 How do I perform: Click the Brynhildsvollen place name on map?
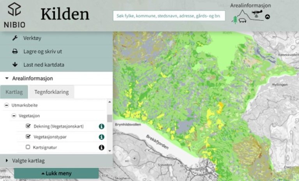(128, 125)
